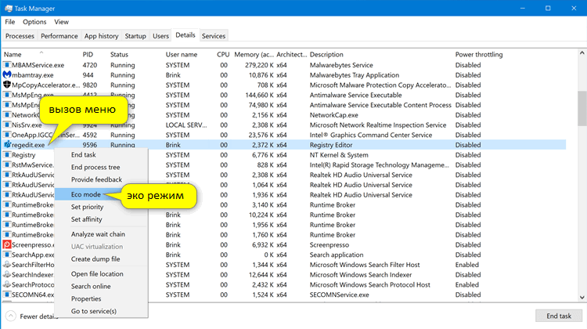Click the Enabled status for SearchFilterHost
587x329 pixels.
466,265
